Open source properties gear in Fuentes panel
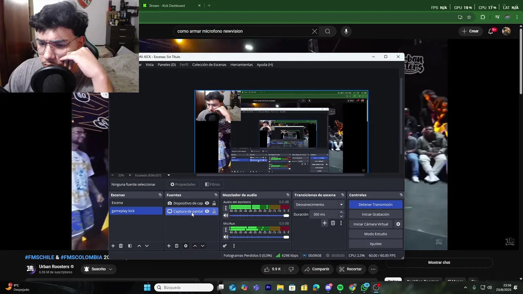The width and height of the screenshot is (523, 294). (186, 246)
